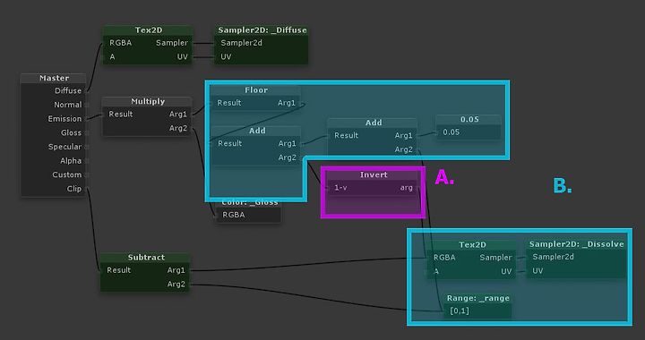Click the Normal input on Master node
The image size is (645, 340).
pos(68,105)
